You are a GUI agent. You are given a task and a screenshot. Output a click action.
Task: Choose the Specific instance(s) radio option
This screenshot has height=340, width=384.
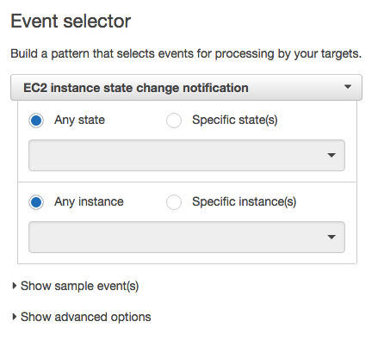[174, 202]
